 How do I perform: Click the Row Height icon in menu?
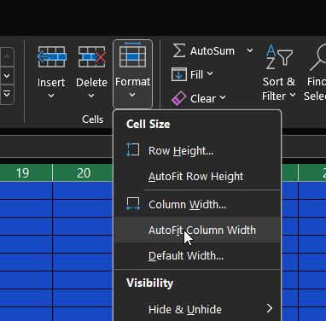[x=133, y=150]
